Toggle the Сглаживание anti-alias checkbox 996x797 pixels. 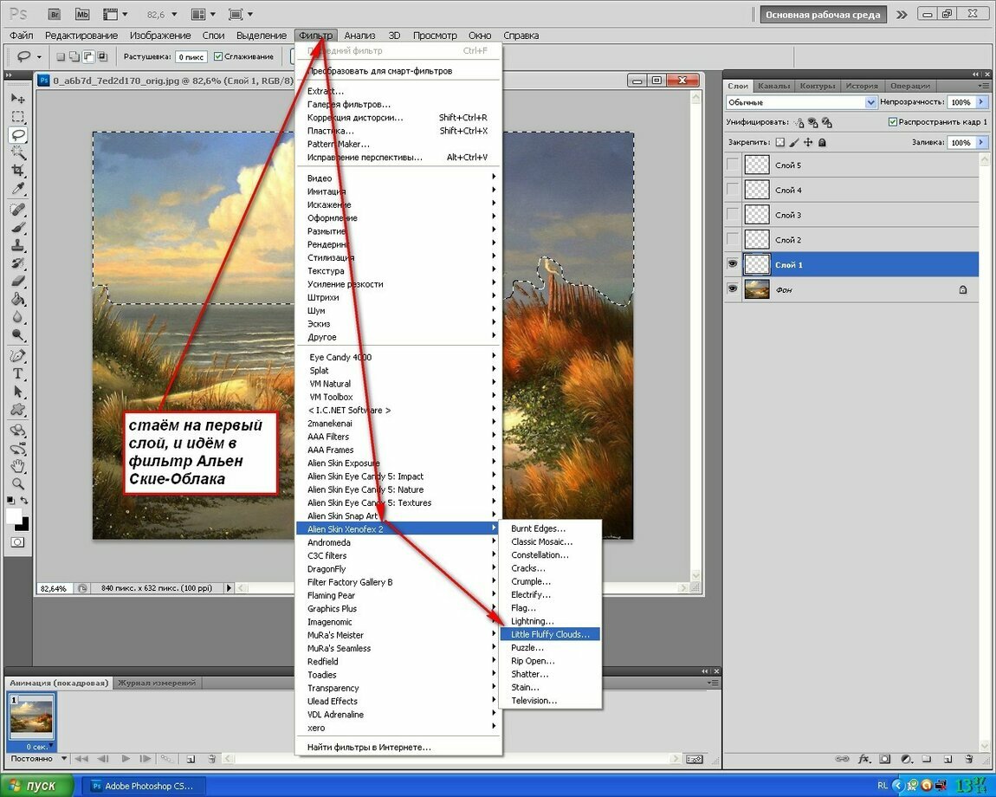[x=218, y=56]
